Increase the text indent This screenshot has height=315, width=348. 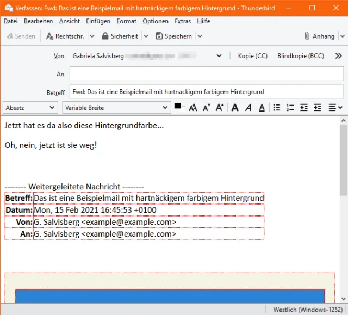318,108
